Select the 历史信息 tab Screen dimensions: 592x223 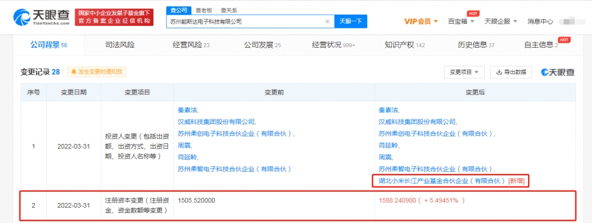(x=476, y=45)
